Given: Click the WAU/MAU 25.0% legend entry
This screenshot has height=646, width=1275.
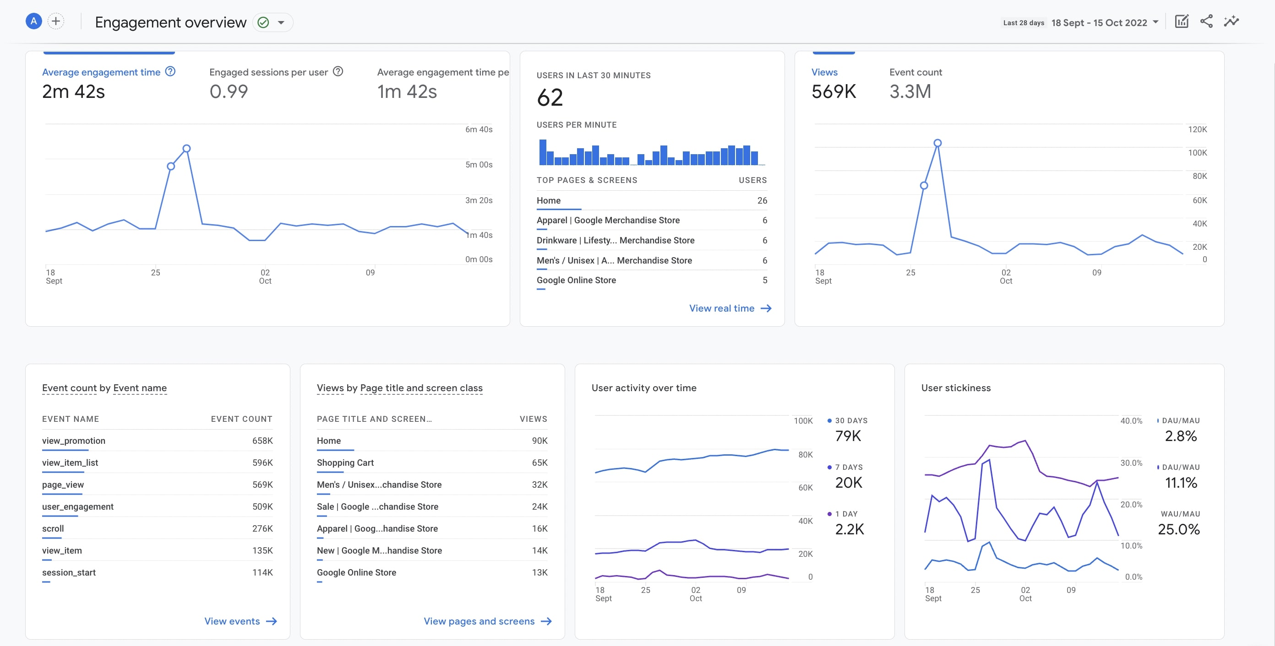Looking at the screenshot, I should 1179,522.
